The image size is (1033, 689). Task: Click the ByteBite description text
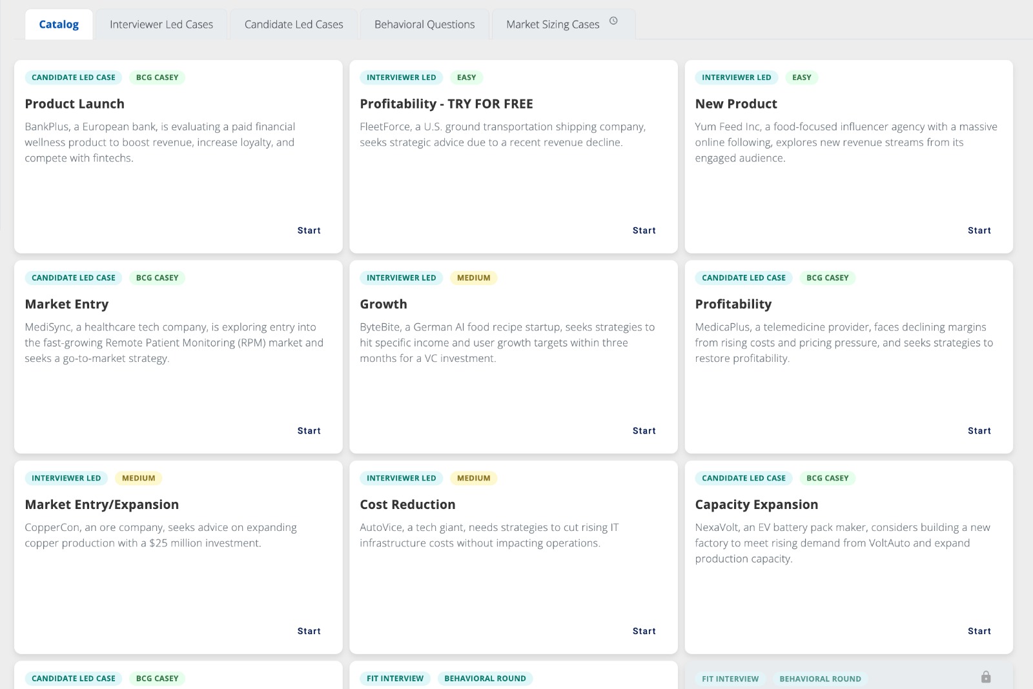pos(507,343)
